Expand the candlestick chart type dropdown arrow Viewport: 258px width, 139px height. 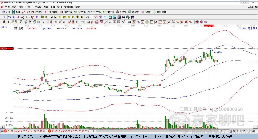click(29, 17)
